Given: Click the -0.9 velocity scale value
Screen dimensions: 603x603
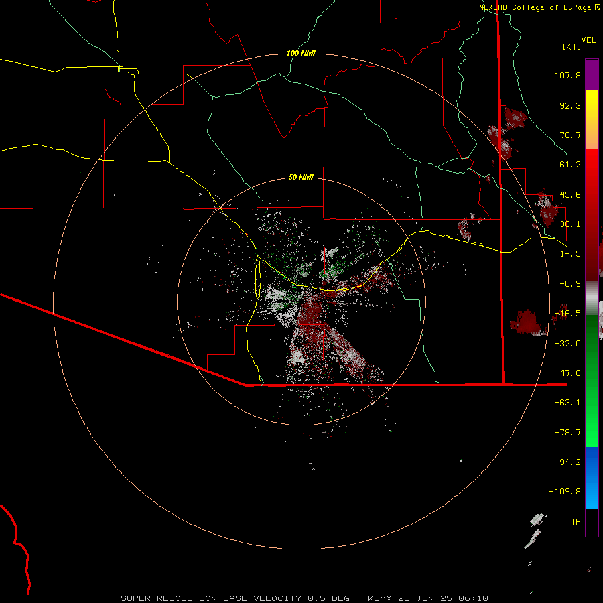Looking at the screenshot, I should coord(570,284).
